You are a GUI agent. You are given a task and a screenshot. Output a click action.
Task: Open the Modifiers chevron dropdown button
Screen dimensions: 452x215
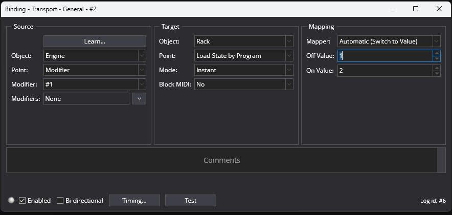[x=139, y=99]
